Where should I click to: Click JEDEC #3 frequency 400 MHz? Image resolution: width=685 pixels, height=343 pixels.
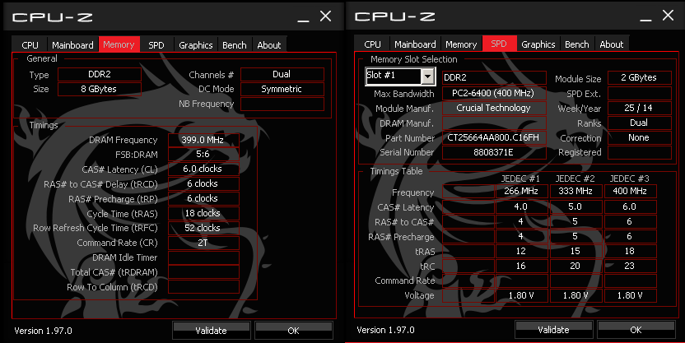pos(631,191)
